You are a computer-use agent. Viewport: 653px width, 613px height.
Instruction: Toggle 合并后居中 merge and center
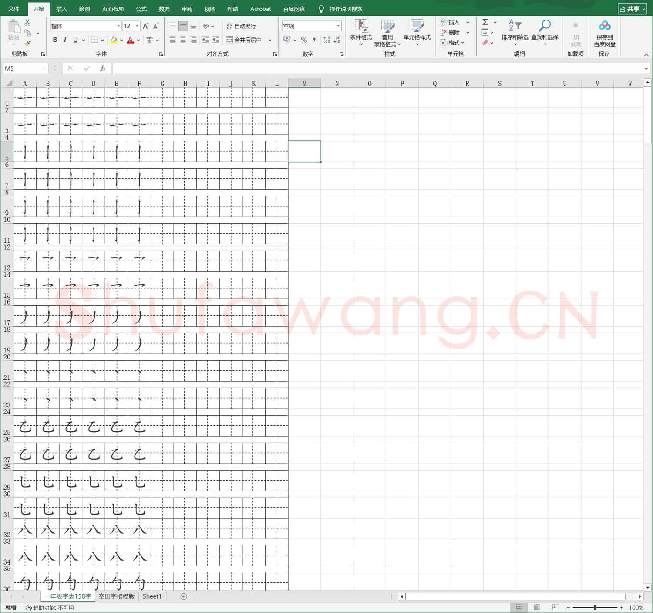[x=244, y=40]
